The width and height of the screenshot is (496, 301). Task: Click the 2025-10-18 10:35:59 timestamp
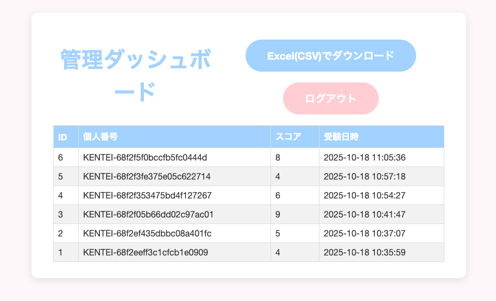(x=365, y=252)
